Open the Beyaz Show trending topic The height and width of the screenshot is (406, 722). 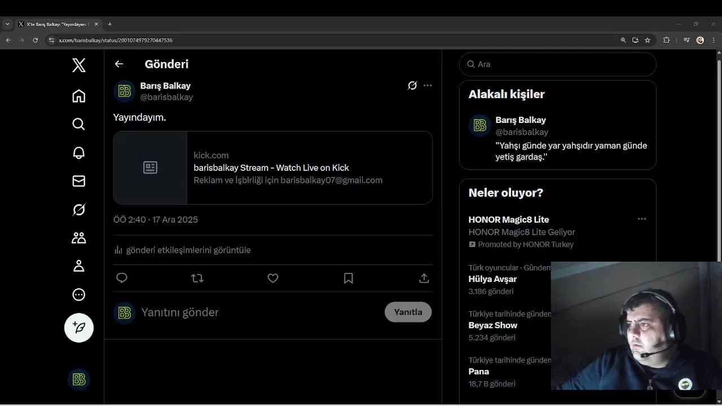(x=493, y=325)
